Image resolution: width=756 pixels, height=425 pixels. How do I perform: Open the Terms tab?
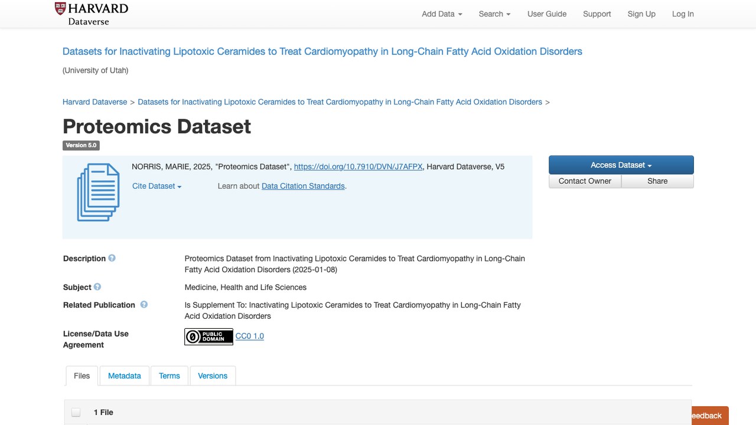tap(170, 375)
